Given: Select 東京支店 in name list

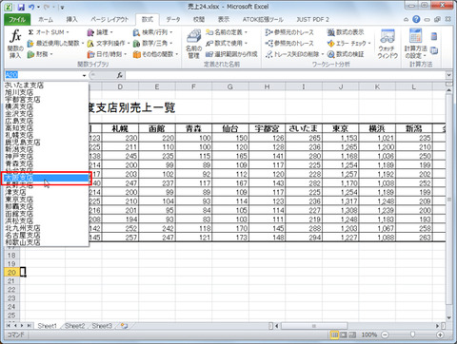Looking at the screenshot, I should pos(47,200).
